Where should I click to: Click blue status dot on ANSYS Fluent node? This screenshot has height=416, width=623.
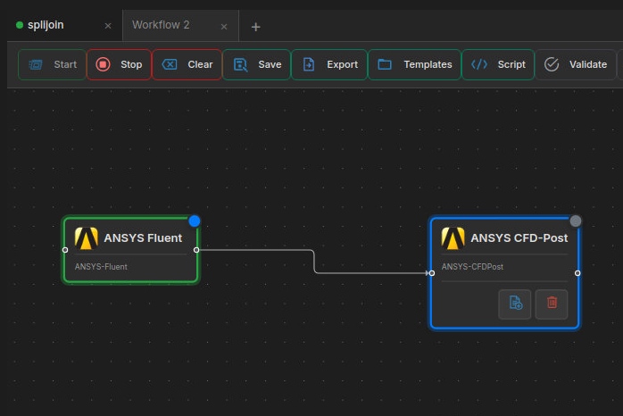pyautogui.click(x=195, y=220)
